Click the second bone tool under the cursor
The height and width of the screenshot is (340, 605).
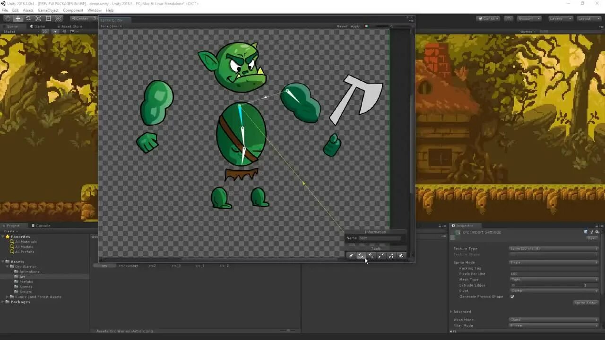[x=361, y=255]
